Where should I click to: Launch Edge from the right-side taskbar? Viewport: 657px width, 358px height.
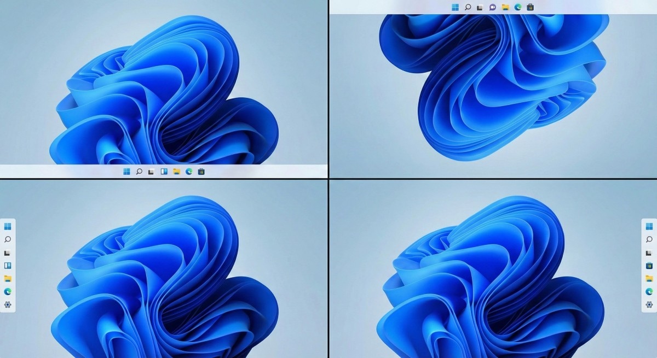(649, 291)
